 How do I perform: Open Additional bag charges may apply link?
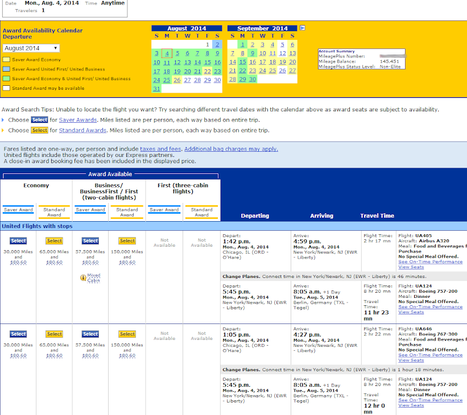click(231, 149)
